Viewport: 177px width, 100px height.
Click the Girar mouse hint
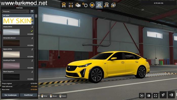click(x=44, y=96)
